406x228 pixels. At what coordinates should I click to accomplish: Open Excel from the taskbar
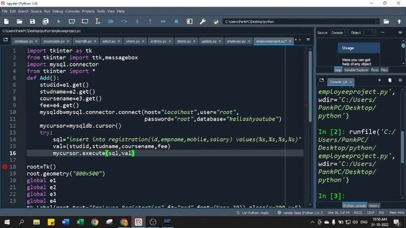pos(81,222)
